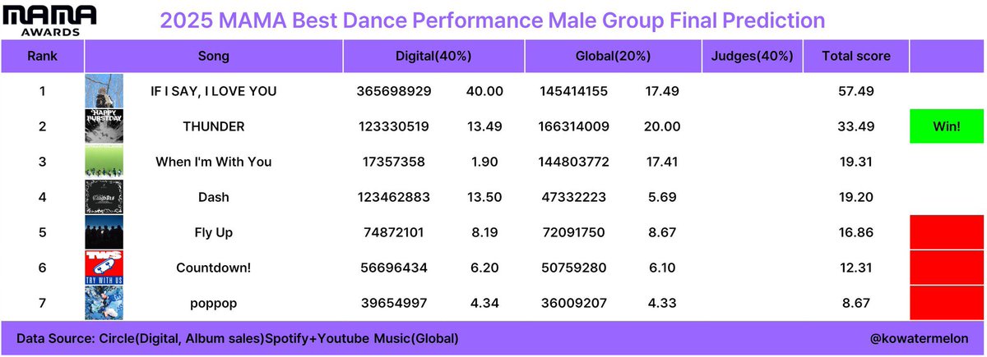The image size is (987, 357).
Task: Open the Countdown! TWS album cover
Action: 104,268
